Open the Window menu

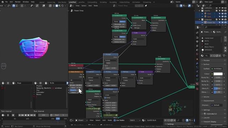(x=26, y=2)
